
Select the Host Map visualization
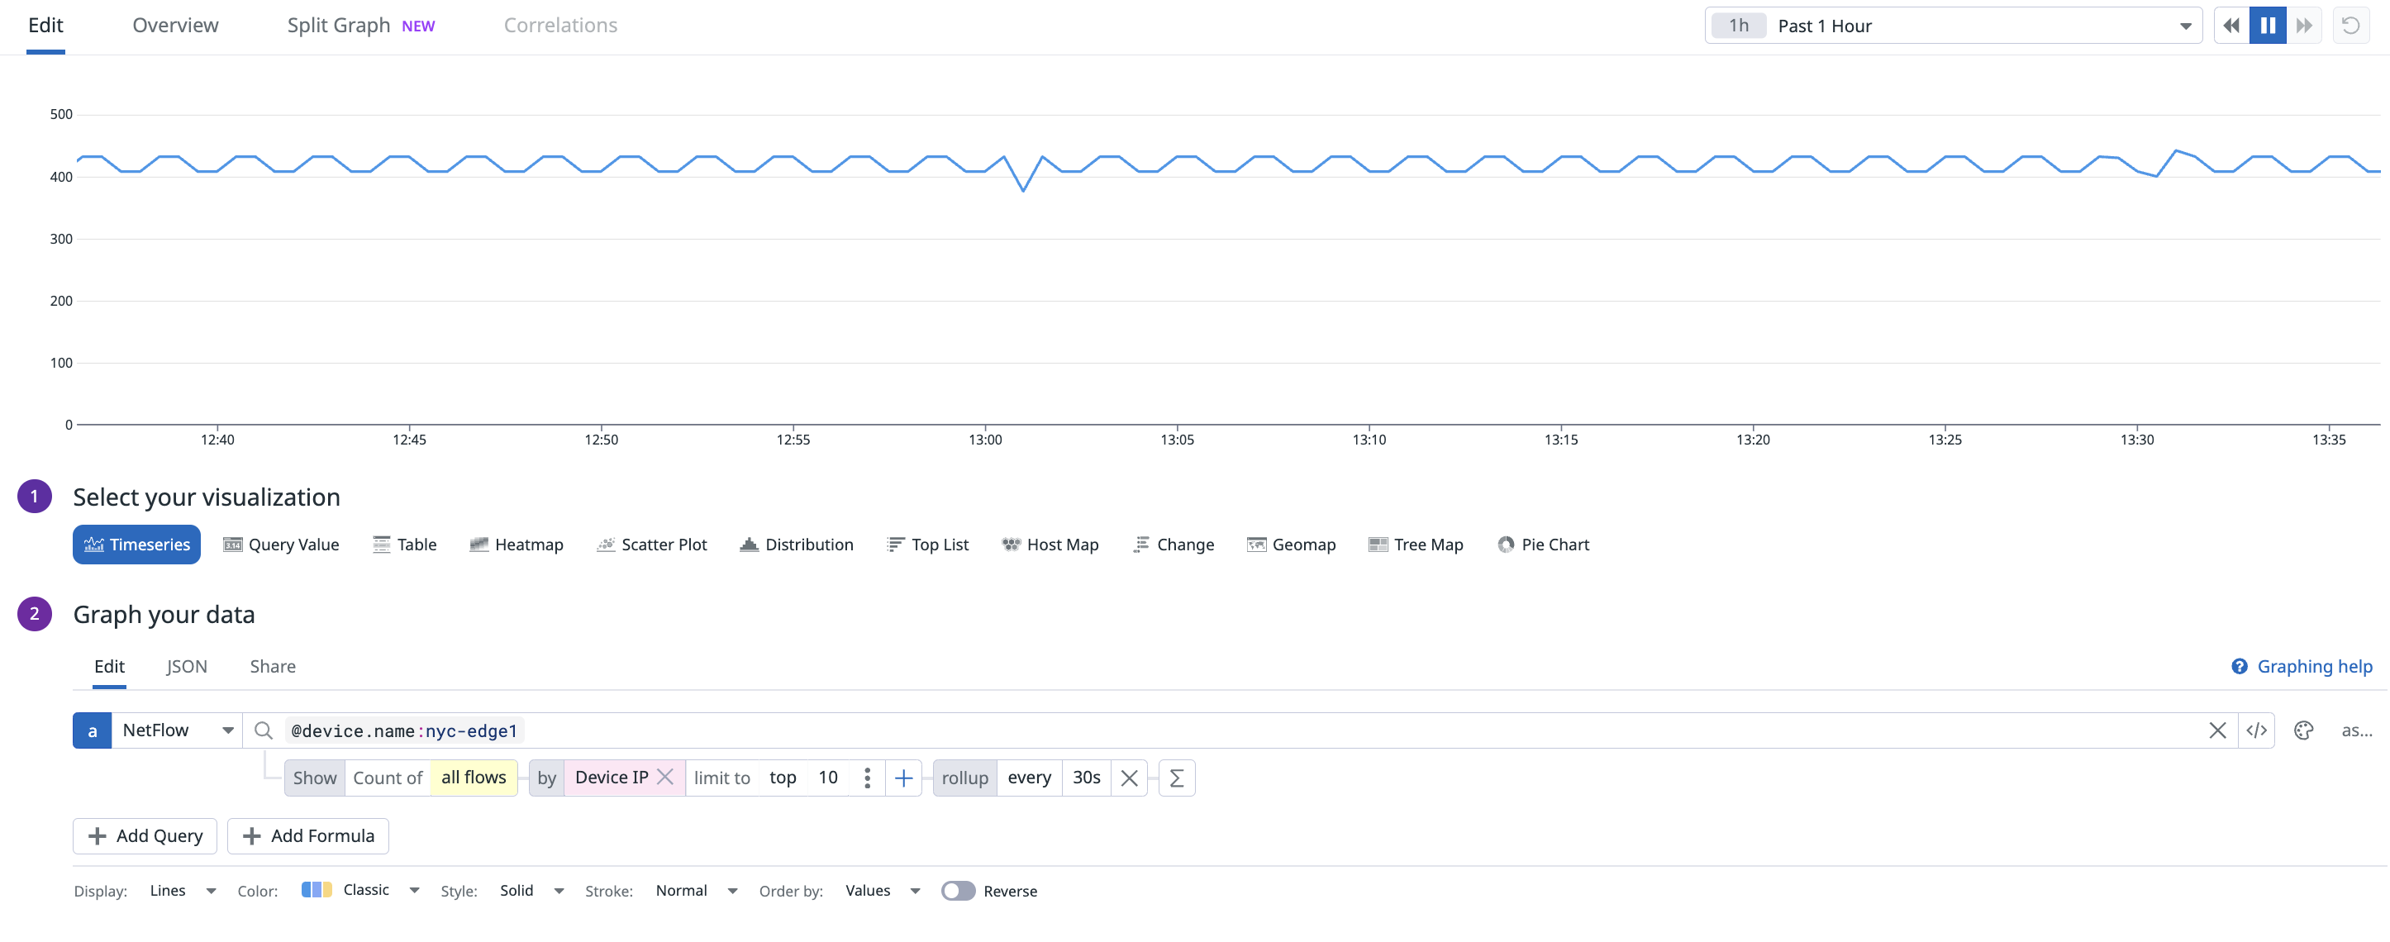(x=1050, y=545)
